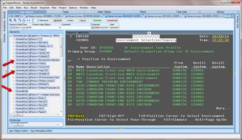Select the TerminalField tree item

[22, 91]
